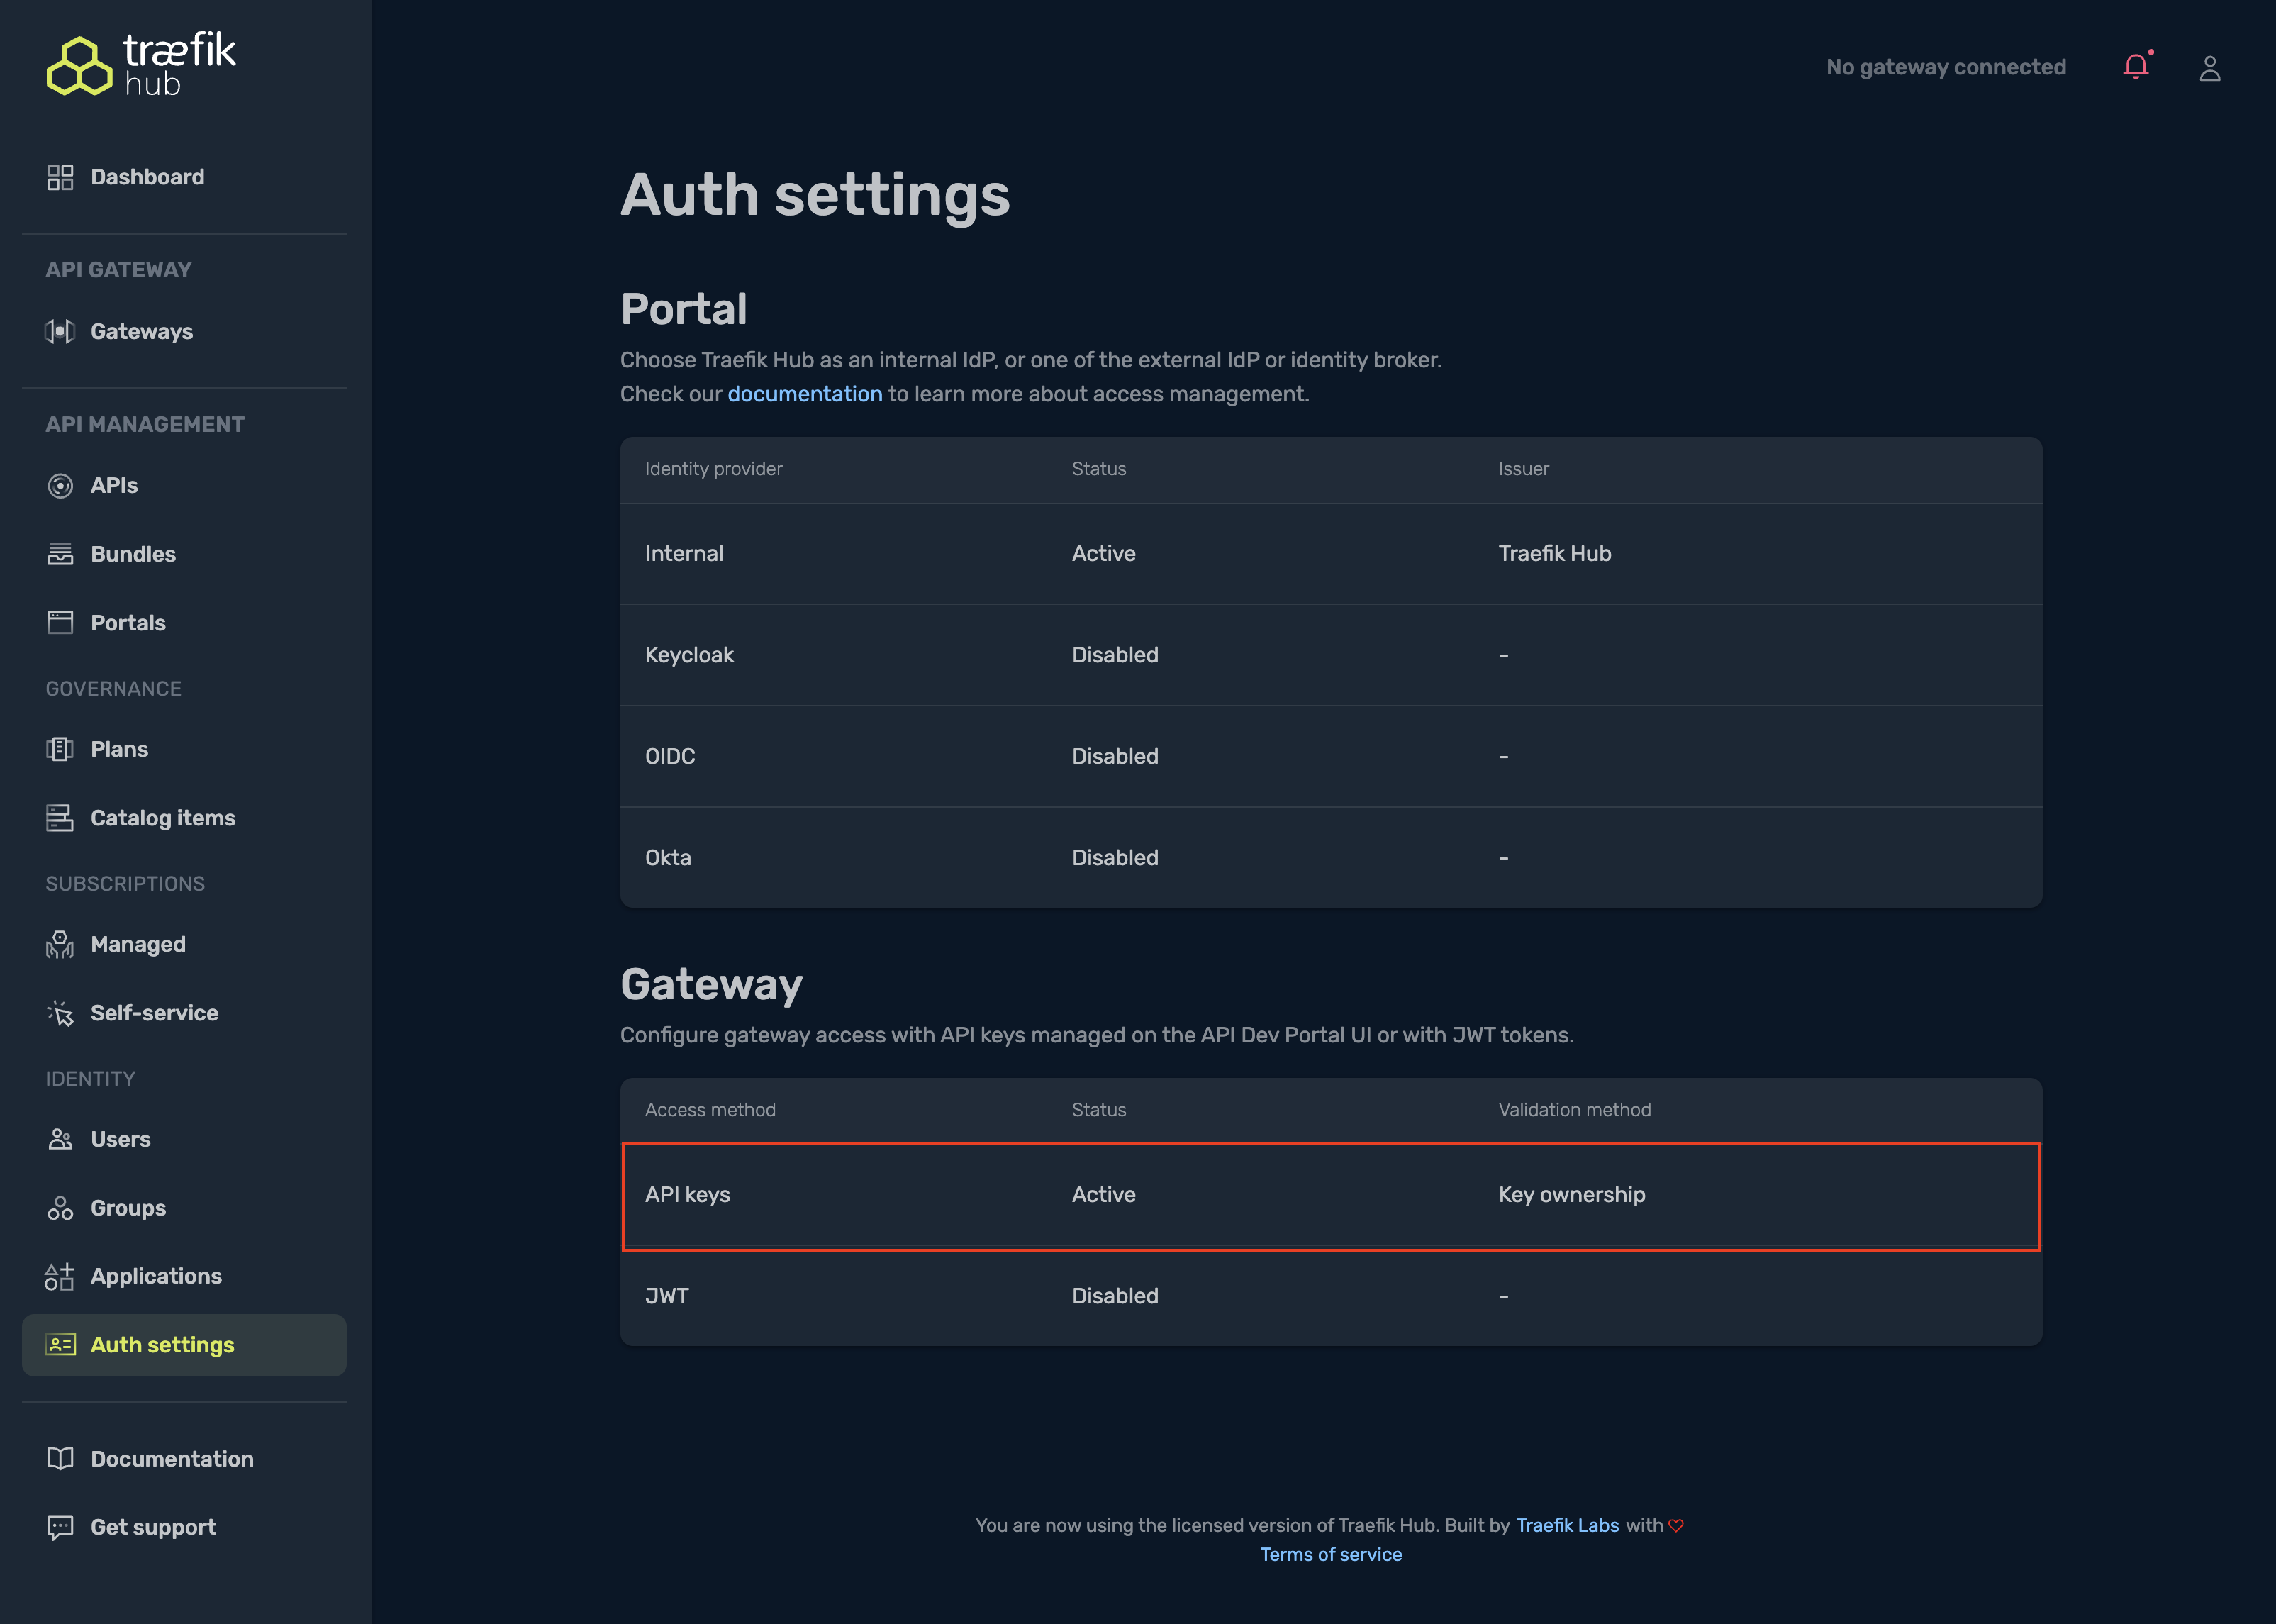Open the Traefik Labs footer link
The image size is (2276, 1624).
pyautogui.click(x=1566, y=1525)
